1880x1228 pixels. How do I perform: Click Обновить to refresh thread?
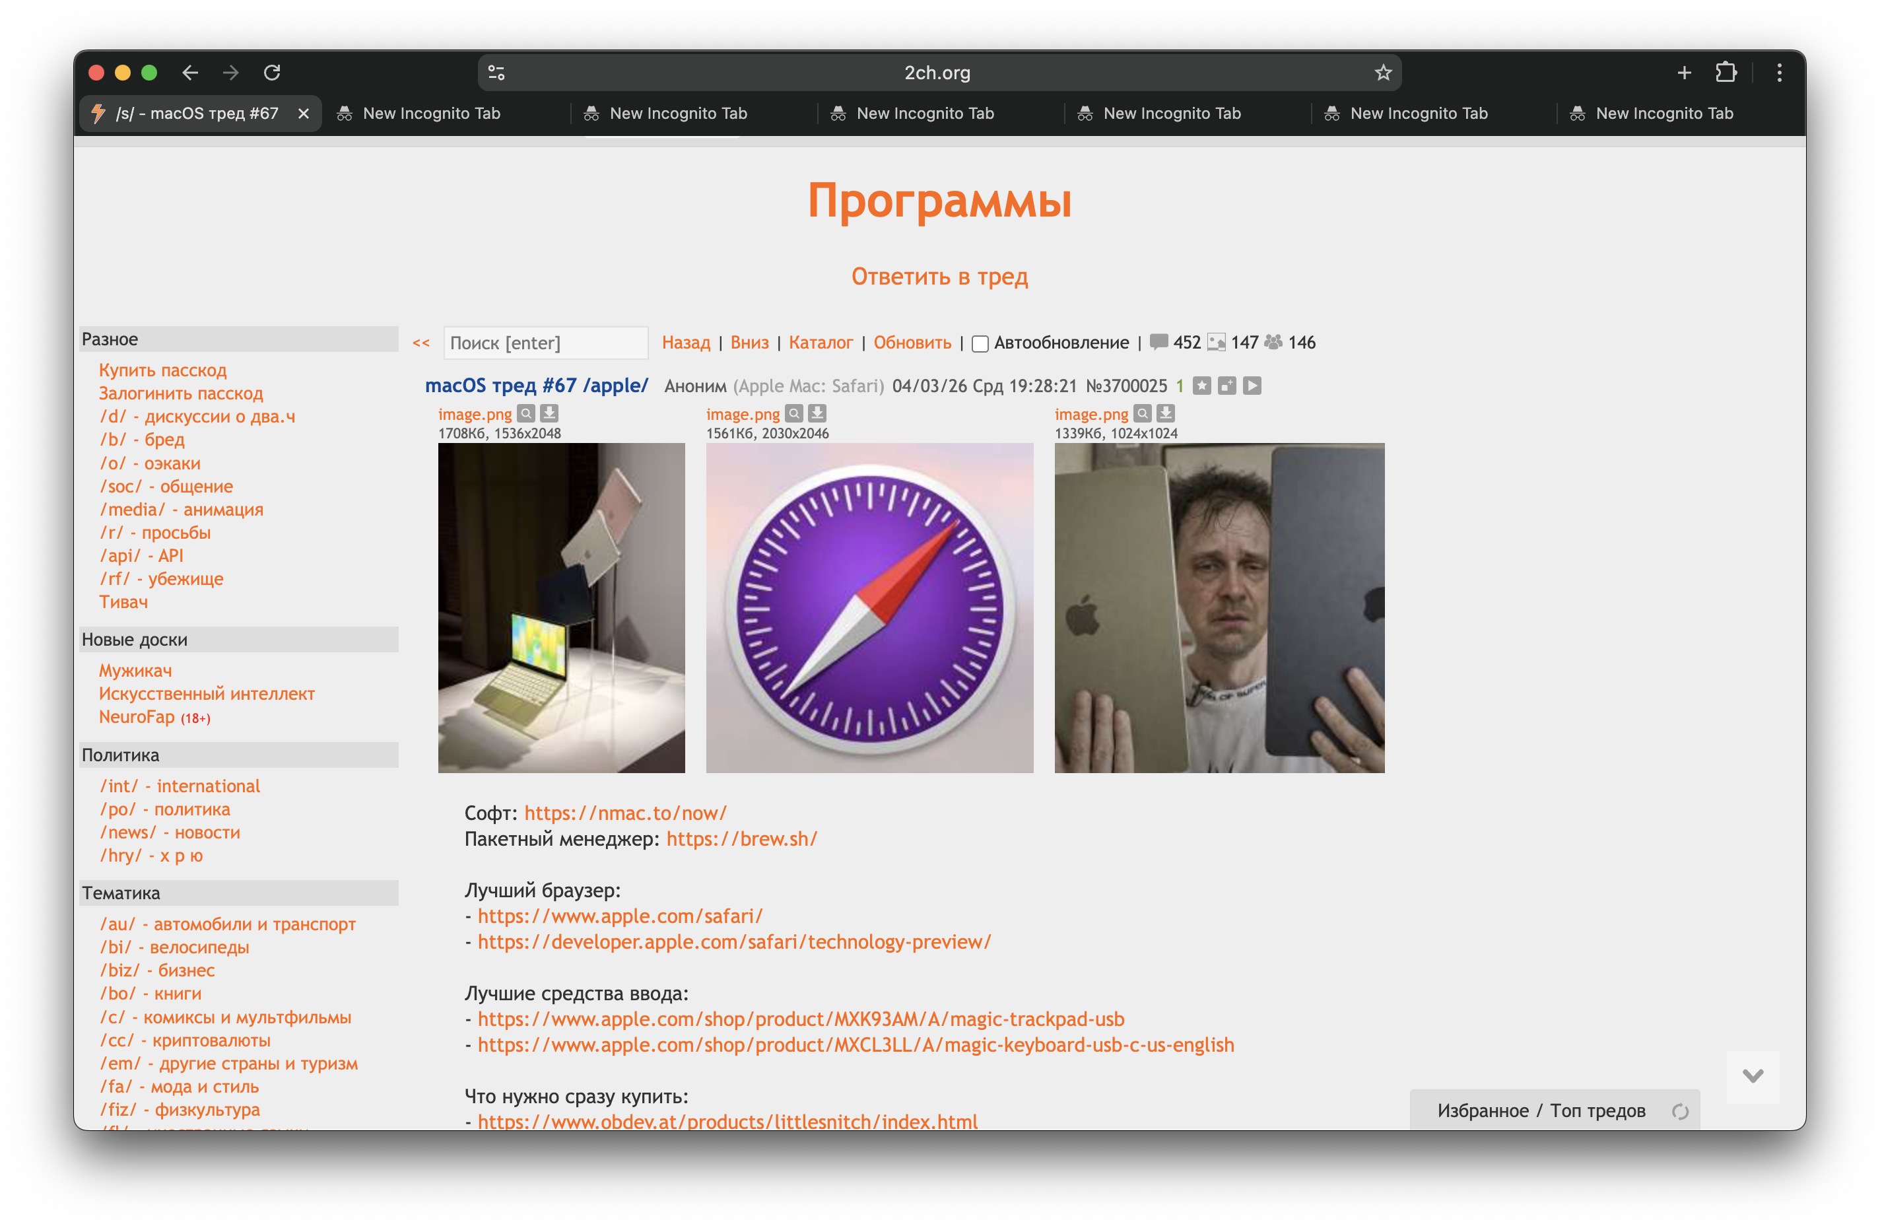(912, 343)
